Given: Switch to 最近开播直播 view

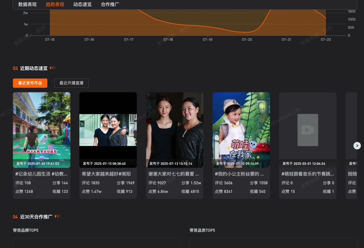Looking at the screenshot, I should click(x=71, y=83).
